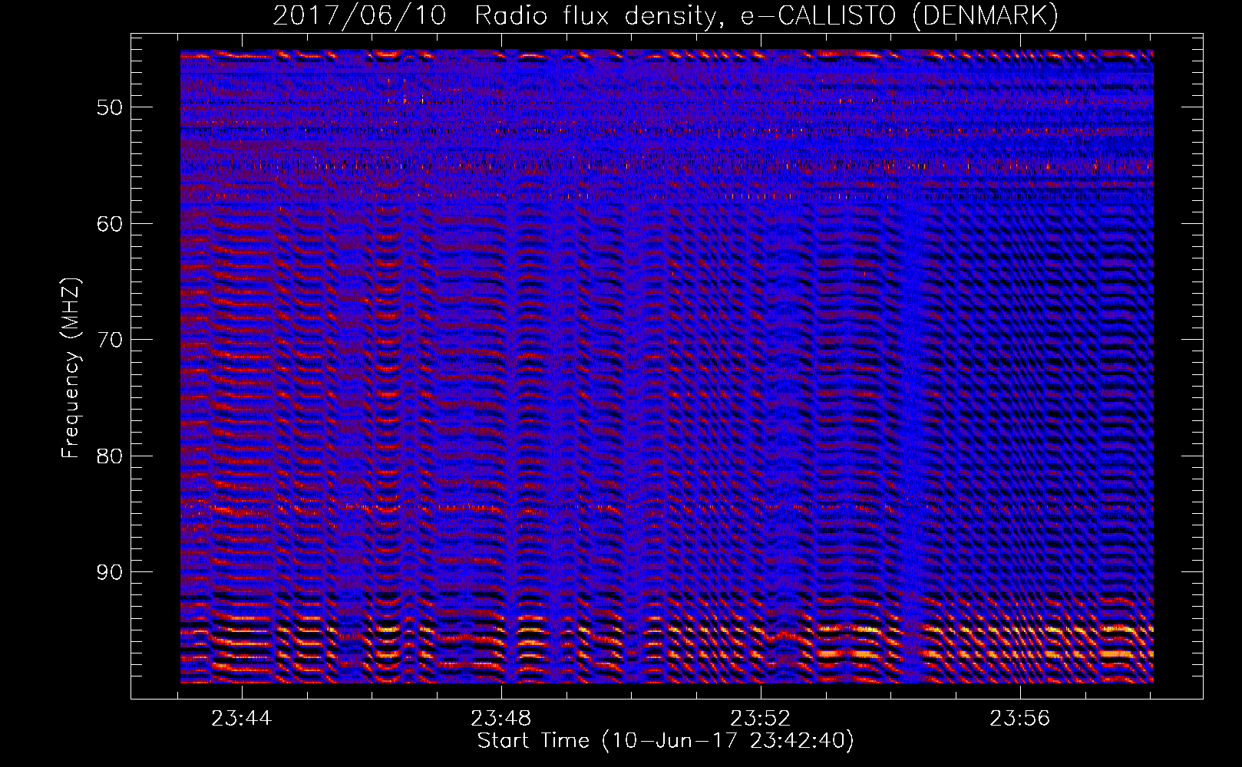
Task: Click the 'e-CALLISTO (DENMARK)' title text
Action: coord(900,16)
